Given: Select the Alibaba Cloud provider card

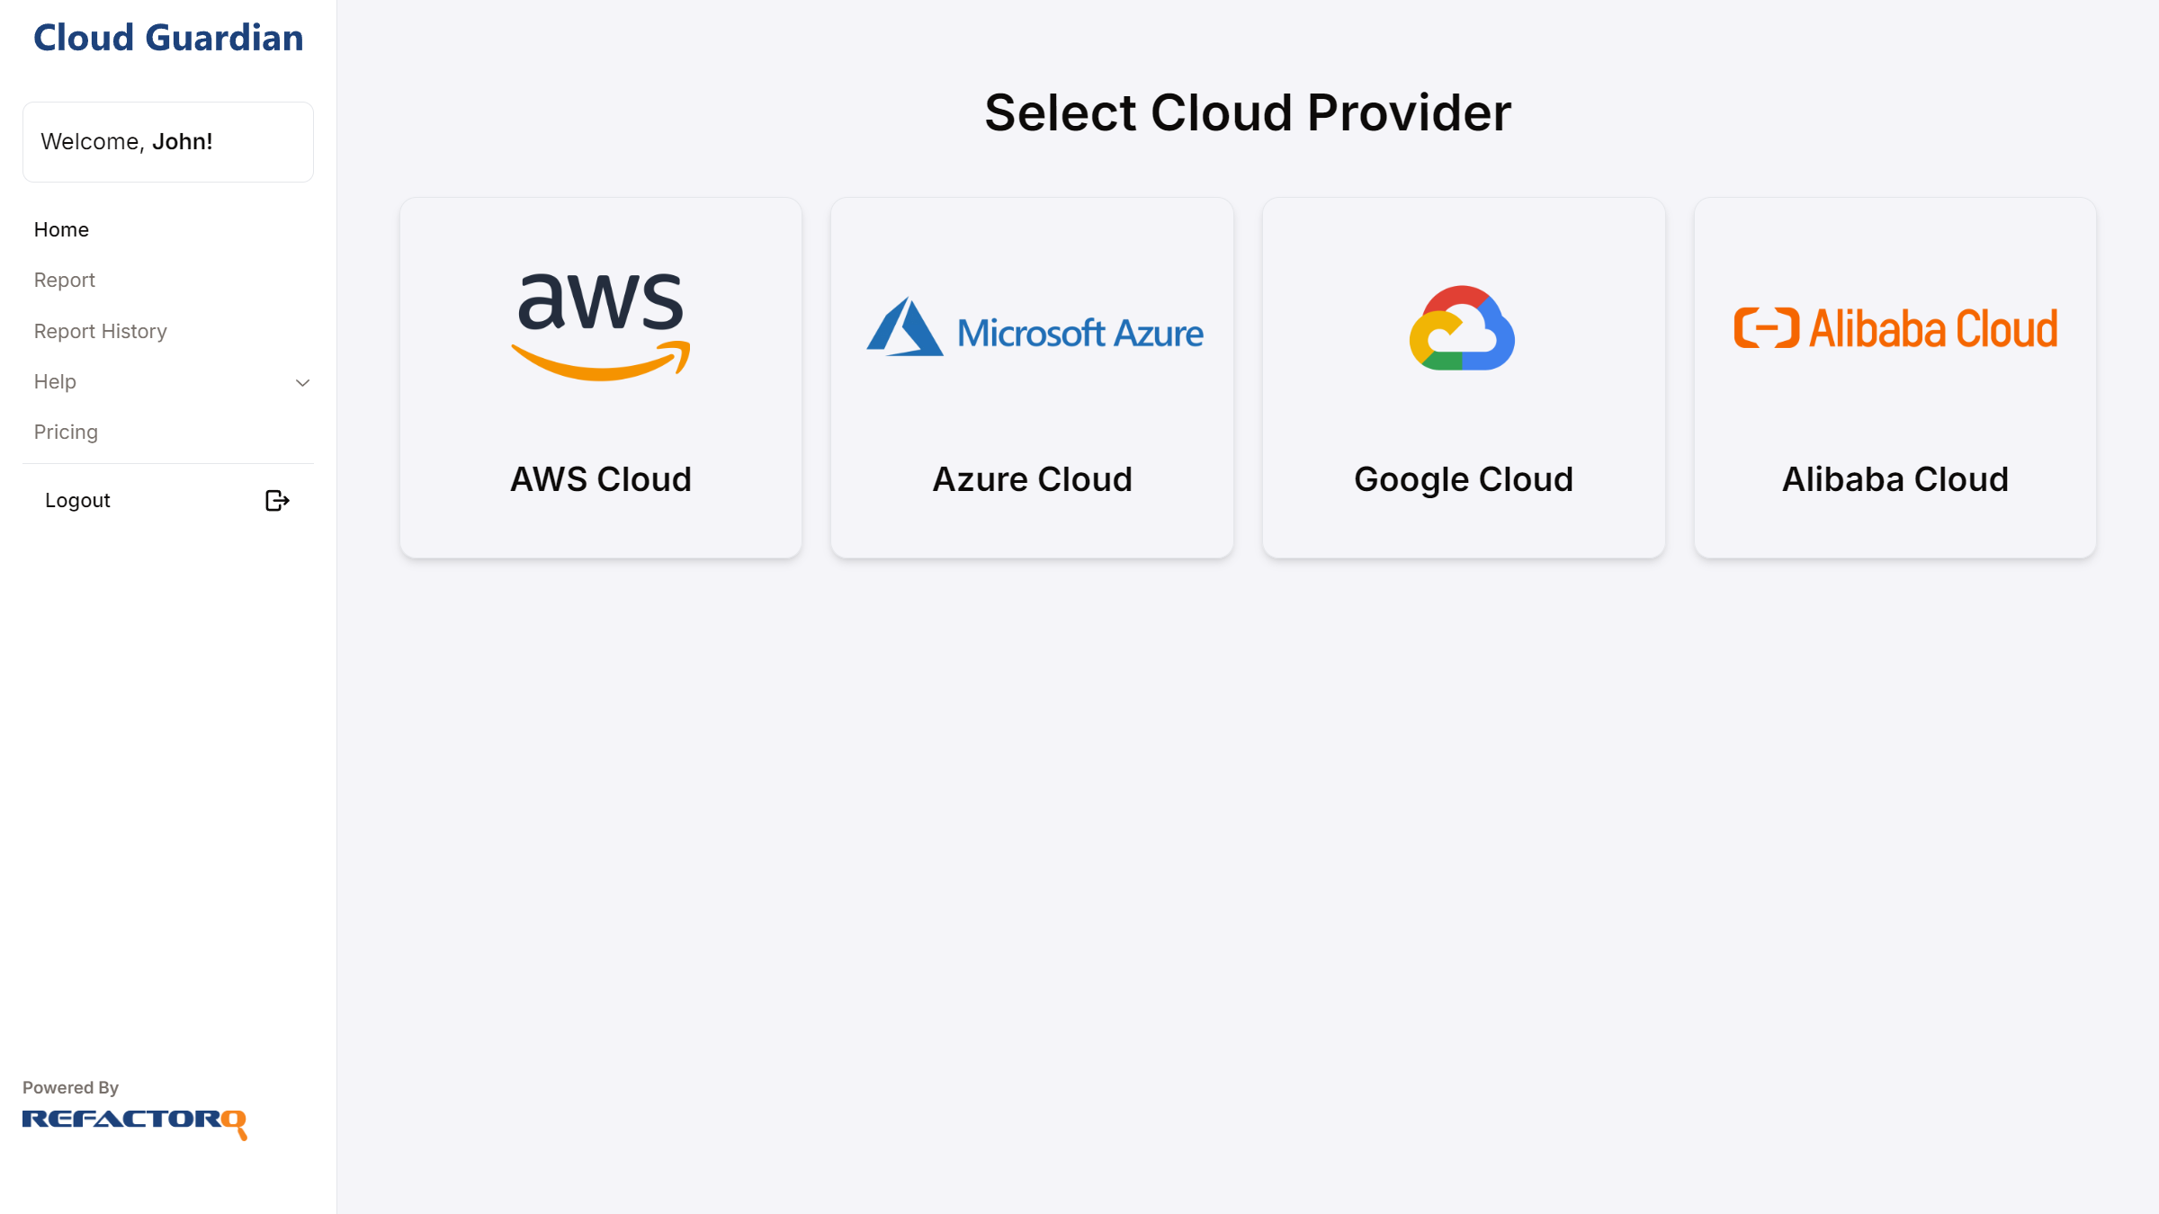Looking at the screenshot, I should (x=1895, y=378).
